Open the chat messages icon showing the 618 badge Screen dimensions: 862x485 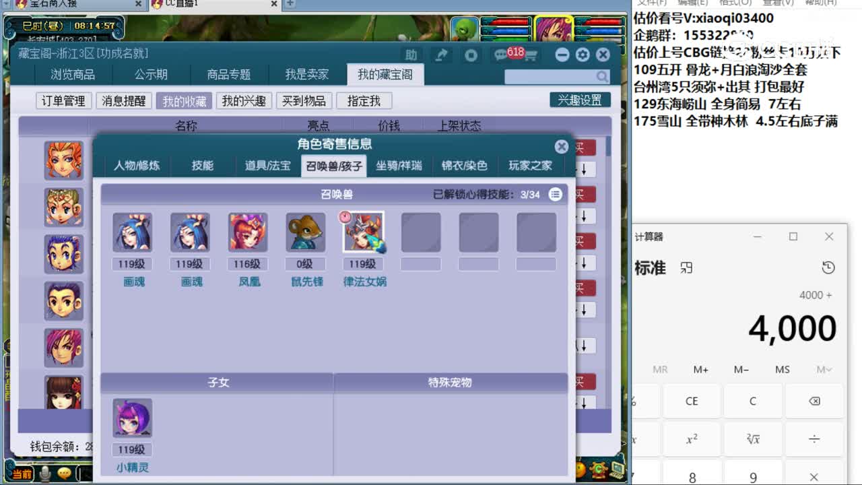coord(500,55)
